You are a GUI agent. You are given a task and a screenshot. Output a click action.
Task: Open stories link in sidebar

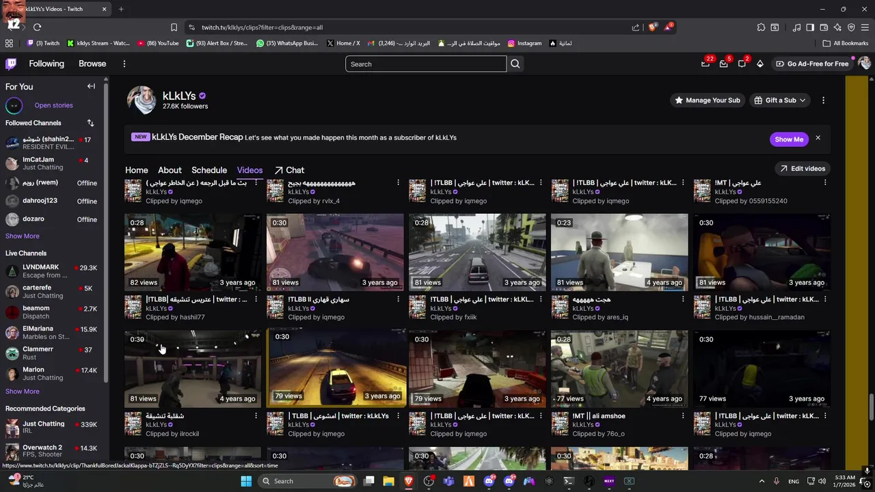pyautogui.click(x=53, y=105)
